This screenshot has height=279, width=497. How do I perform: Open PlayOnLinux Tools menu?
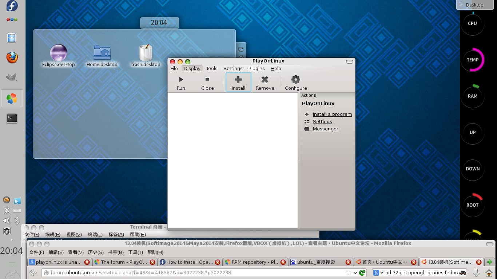212,68
